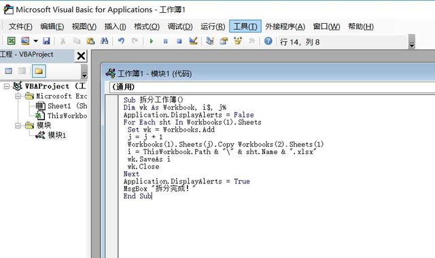
Task: Click the 'Set wk = Workbooks.Add' line
Action: point(171,130)
